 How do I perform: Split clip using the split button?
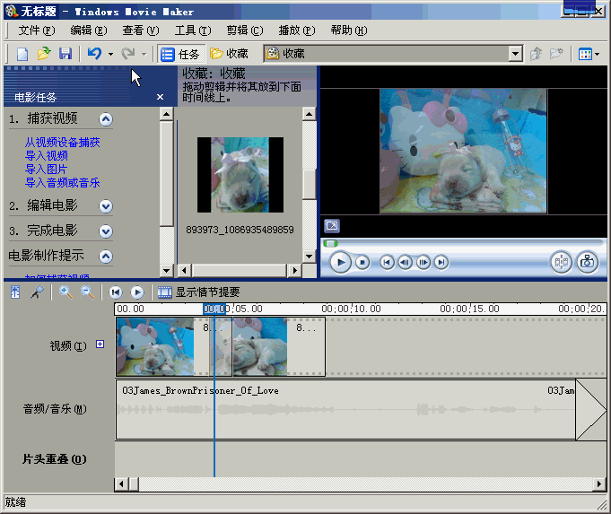point(561,262)
